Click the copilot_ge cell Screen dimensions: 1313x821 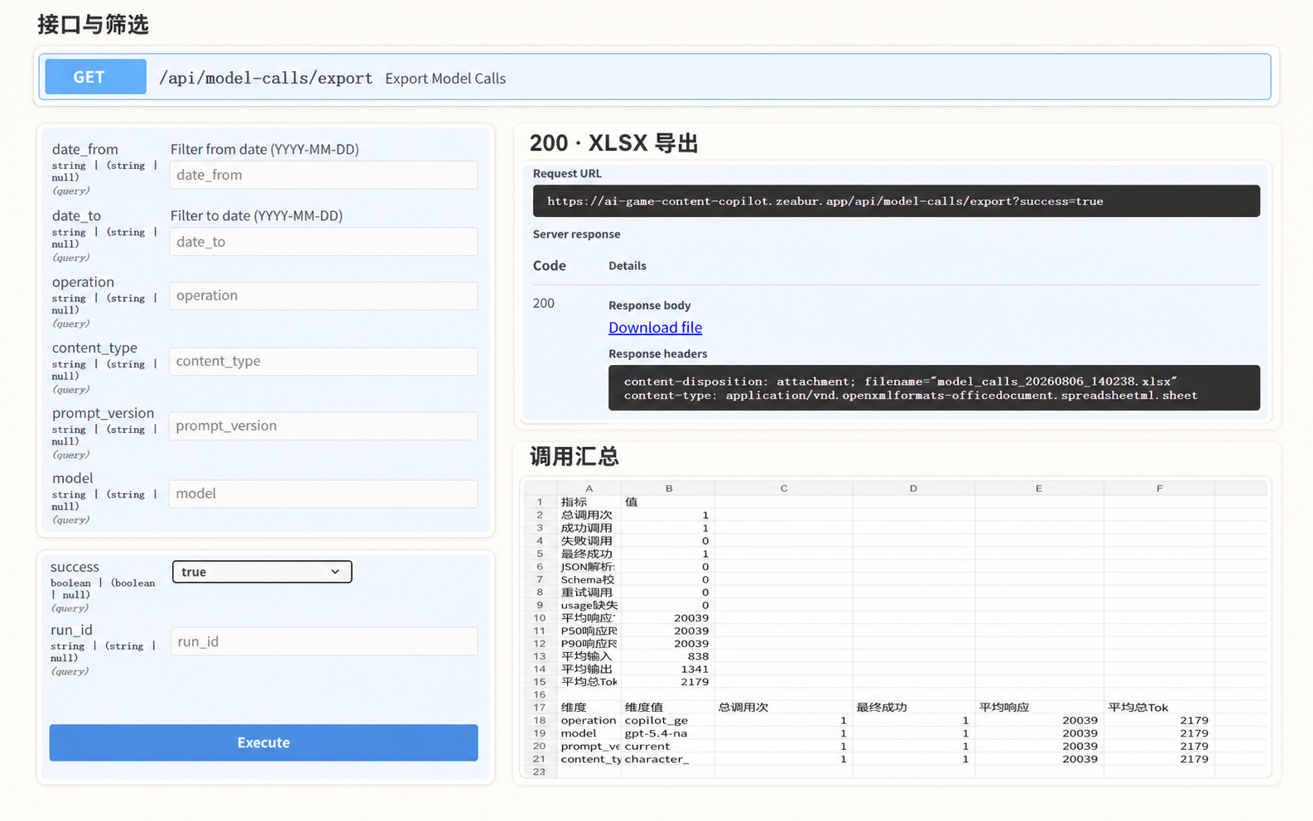point(668,720)
